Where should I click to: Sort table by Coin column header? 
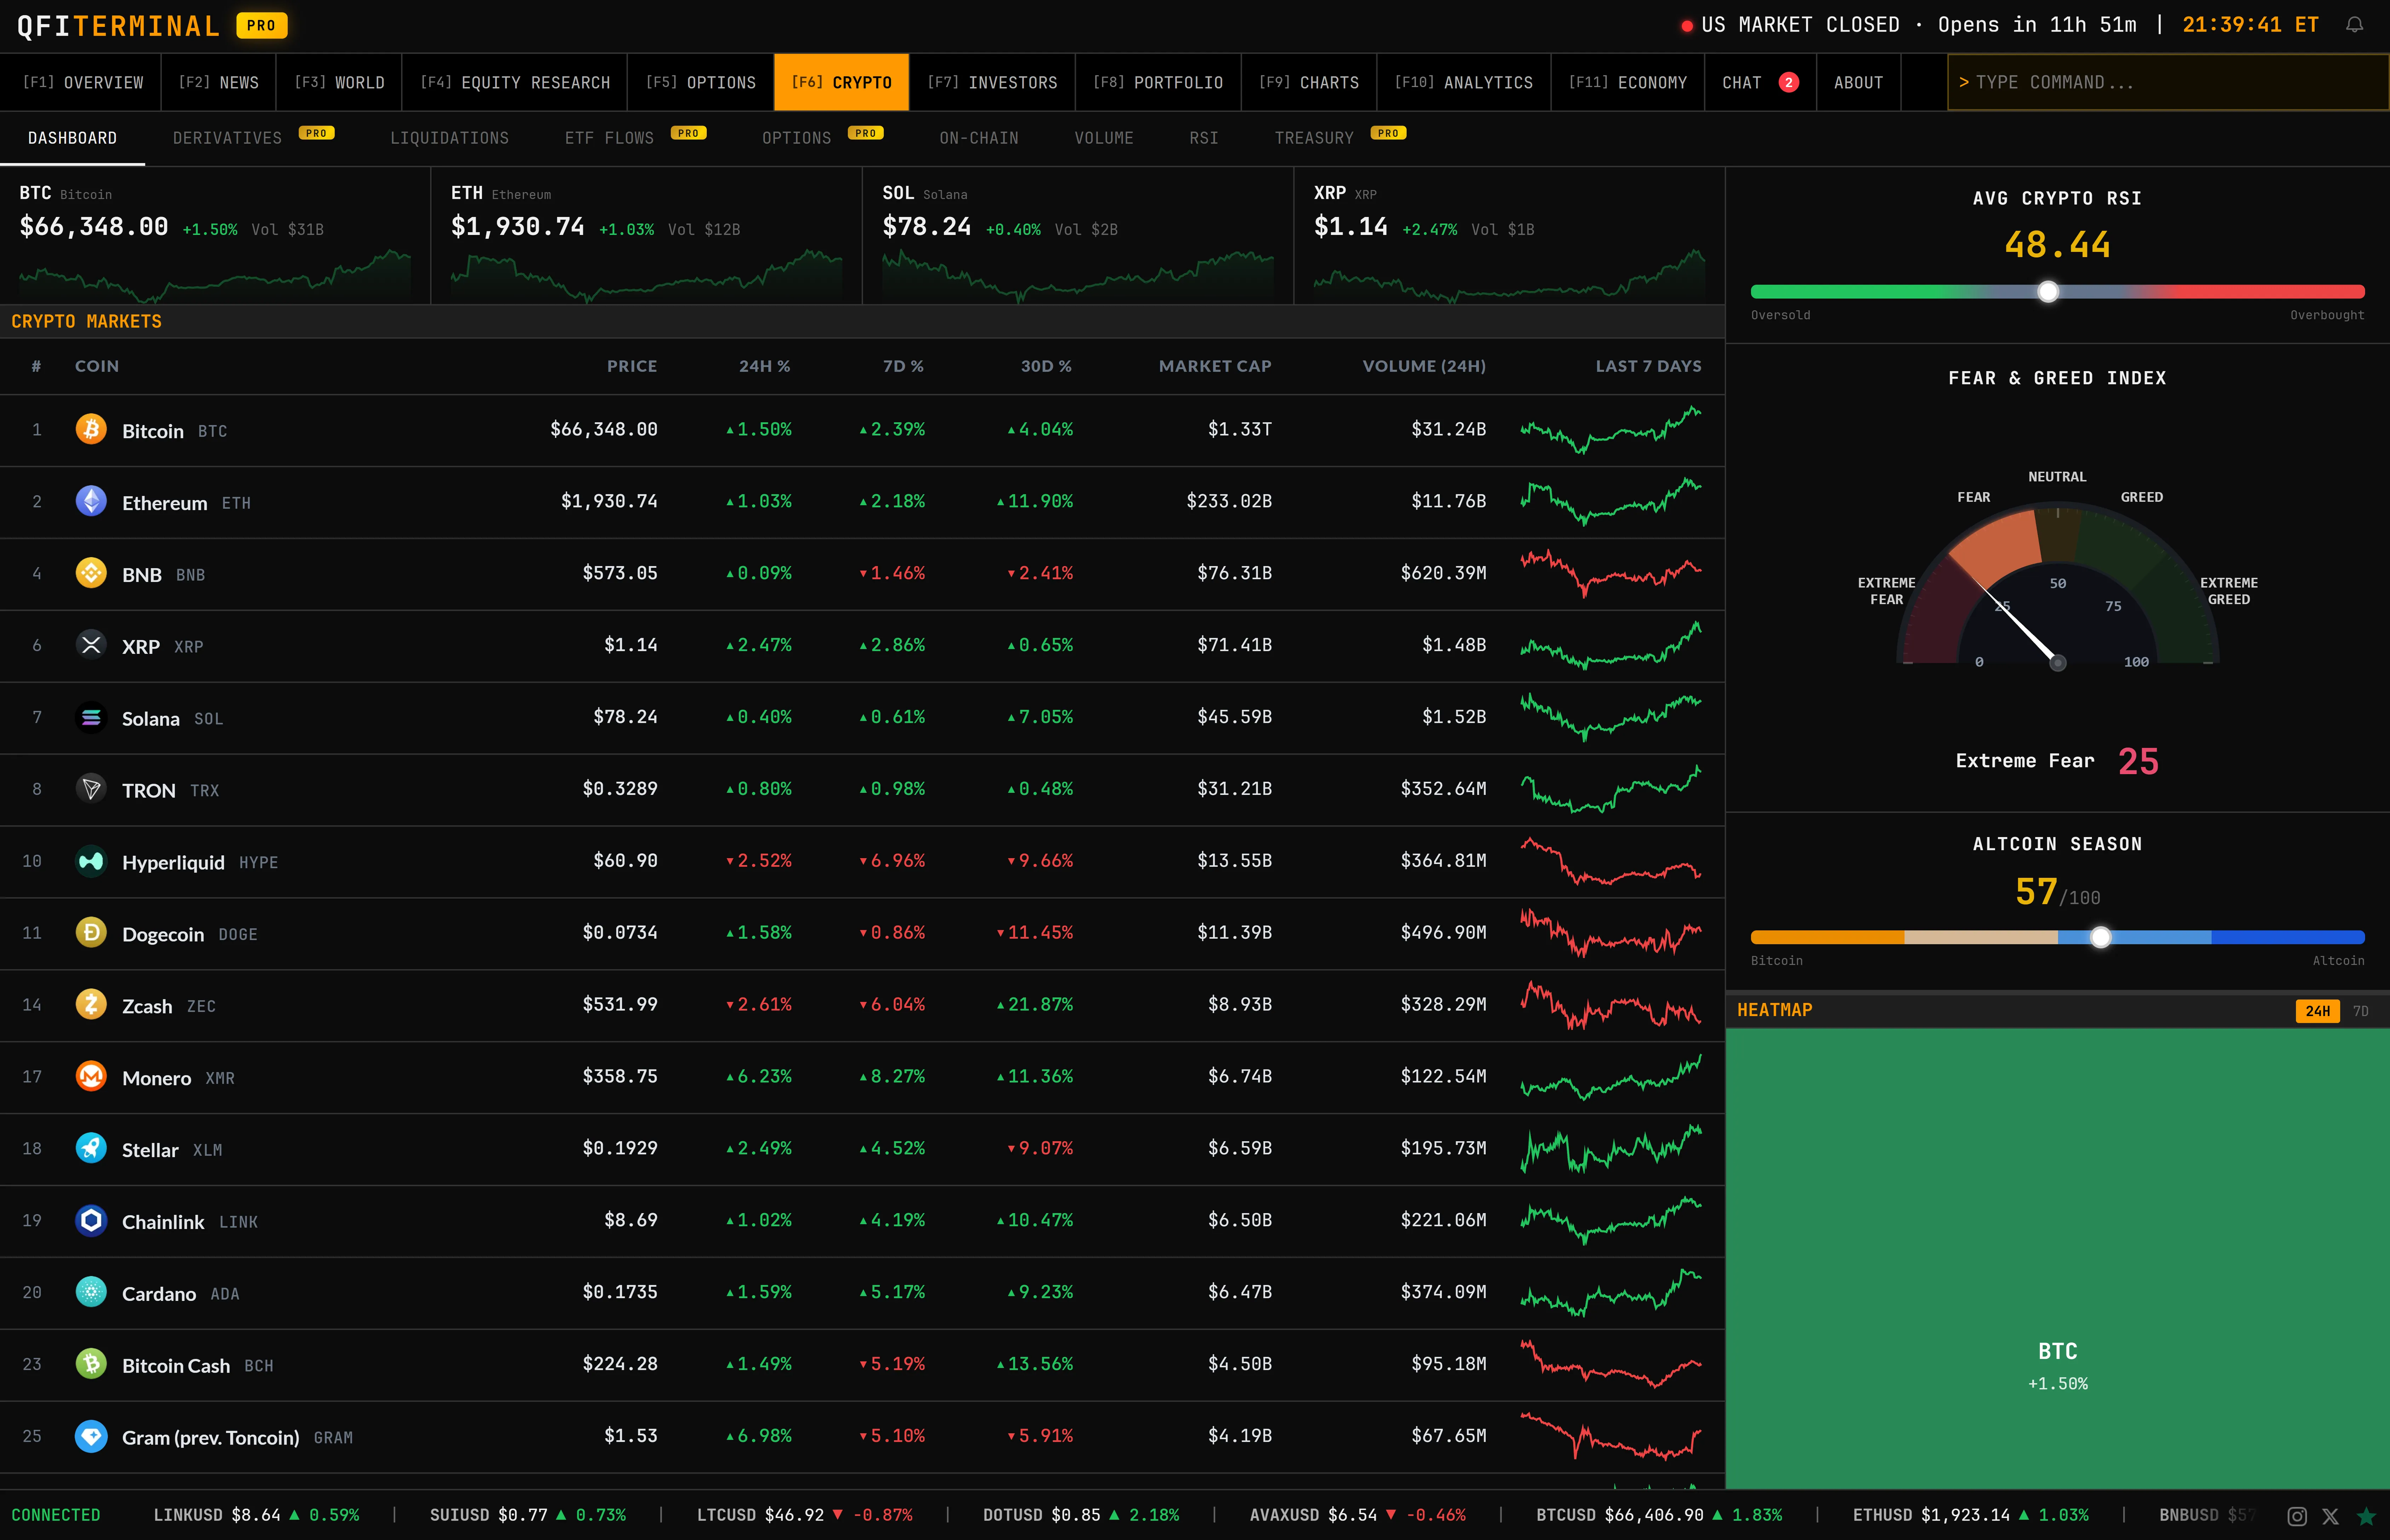(x=97, y=366)
